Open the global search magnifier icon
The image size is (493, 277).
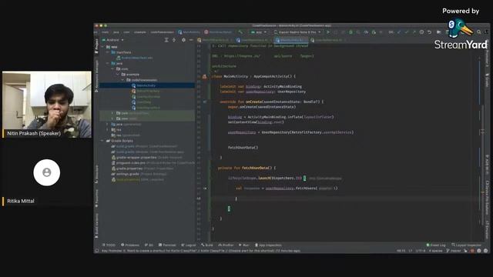click(479, 32)
